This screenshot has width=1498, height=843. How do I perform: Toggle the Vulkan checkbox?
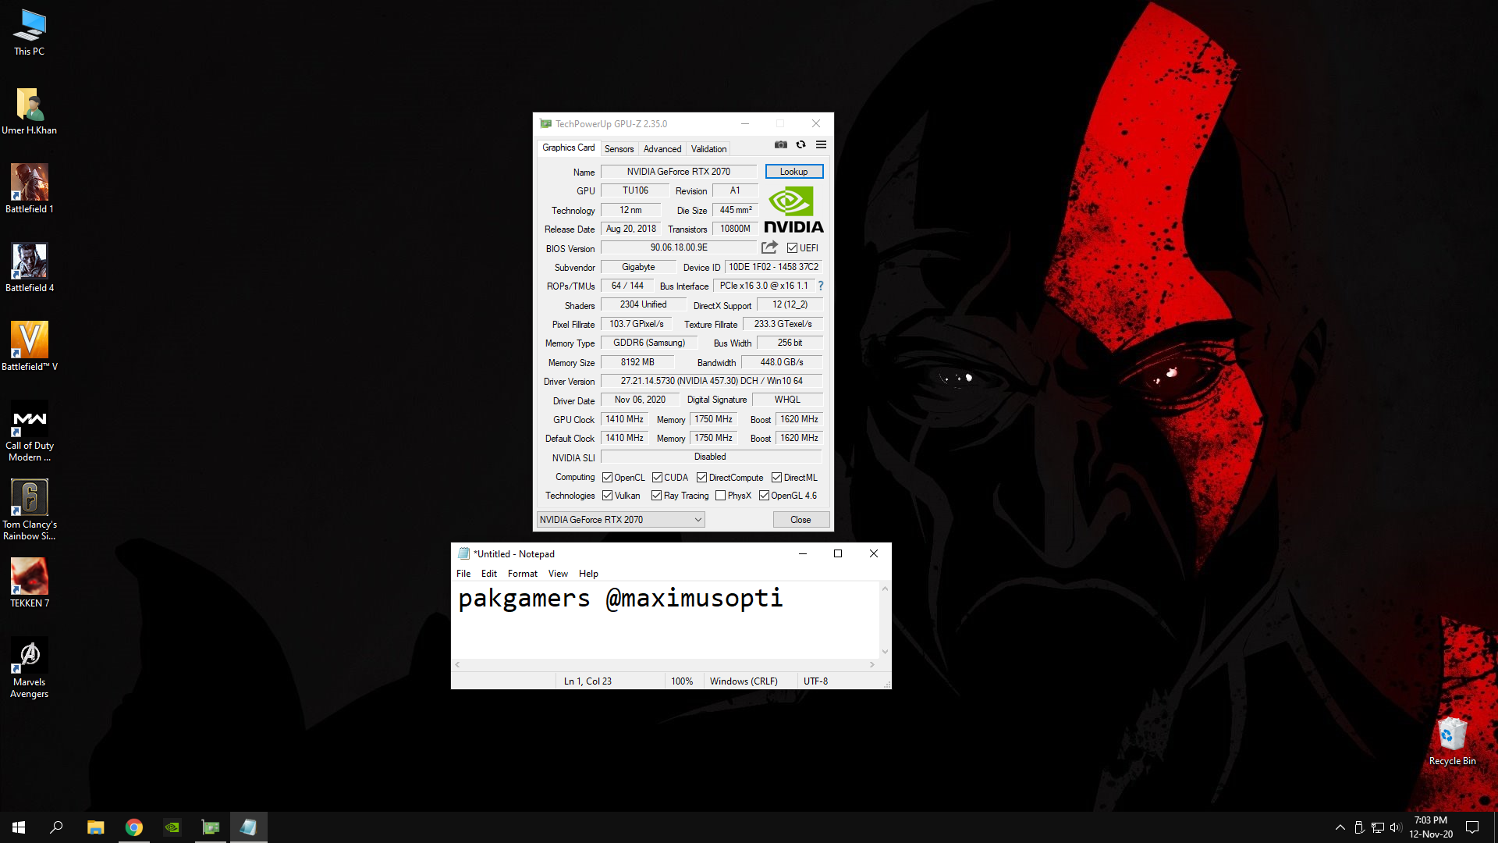pos(607,496)
